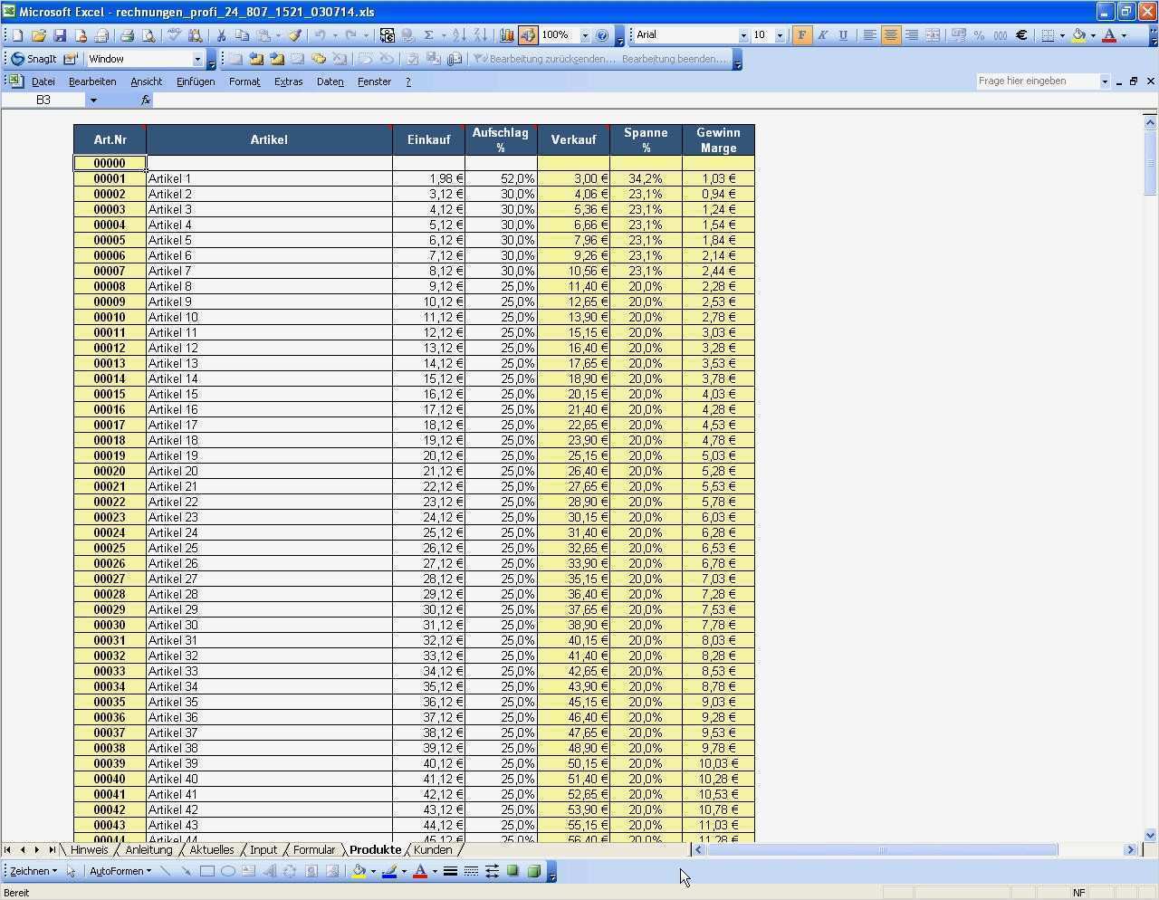
Task: Run the spell check tool
Action: click(x=174, y=35)
